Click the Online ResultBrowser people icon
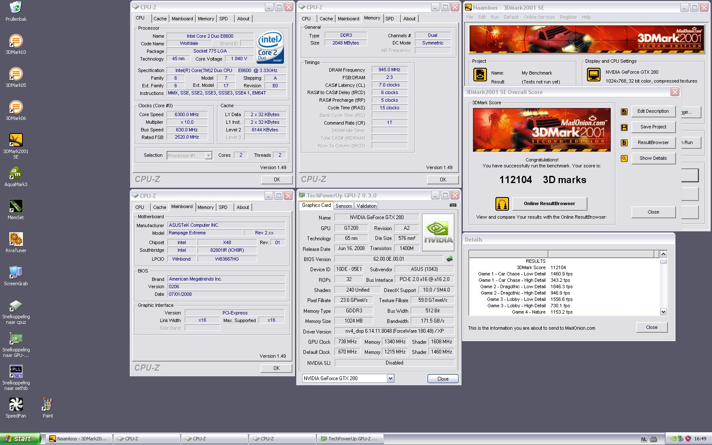 (x=502, y=204)
